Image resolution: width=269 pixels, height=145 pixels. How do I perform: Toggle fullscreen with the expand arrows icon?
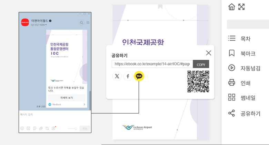coord(241,7)
